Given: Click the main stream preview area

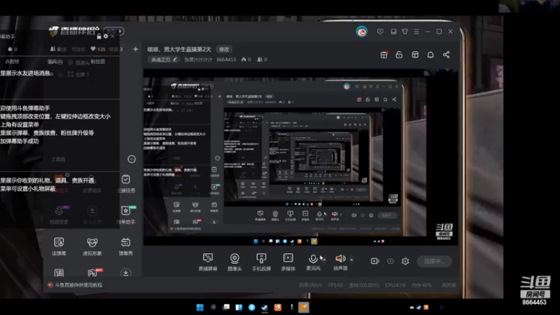Looking at the screenshot, I should tap(301, 157).
